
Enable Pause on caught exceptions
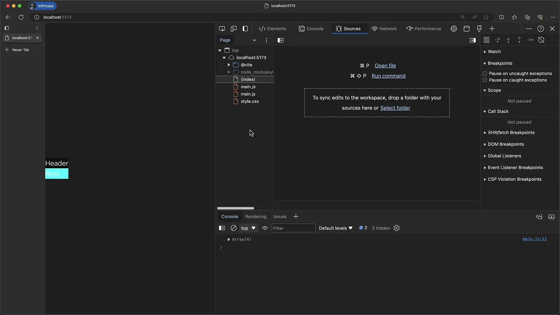[485, 80]
